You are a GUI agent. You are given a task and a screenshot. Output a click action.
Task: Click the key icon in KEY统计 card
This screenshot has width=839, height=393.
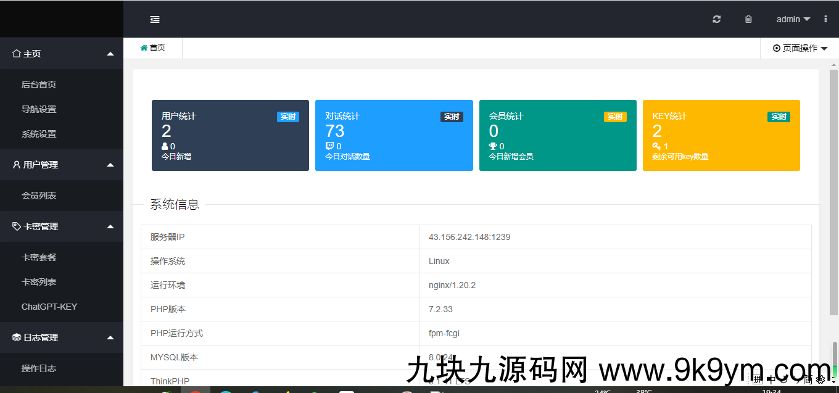[656, 146]
